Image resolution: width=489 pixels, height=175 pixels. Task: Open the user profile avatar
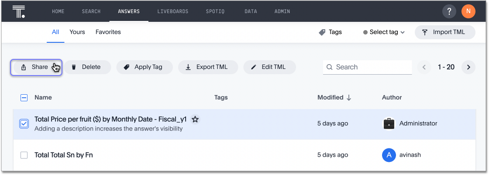(x=468, y=11)
